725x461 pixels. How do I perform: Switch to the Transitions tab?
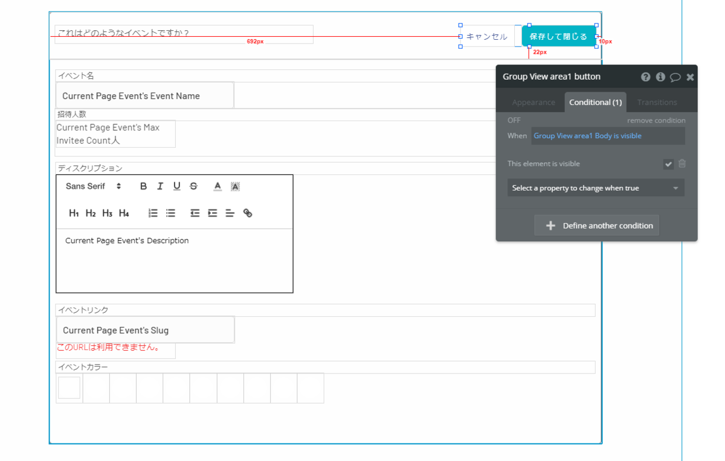(x=657, y=102)
